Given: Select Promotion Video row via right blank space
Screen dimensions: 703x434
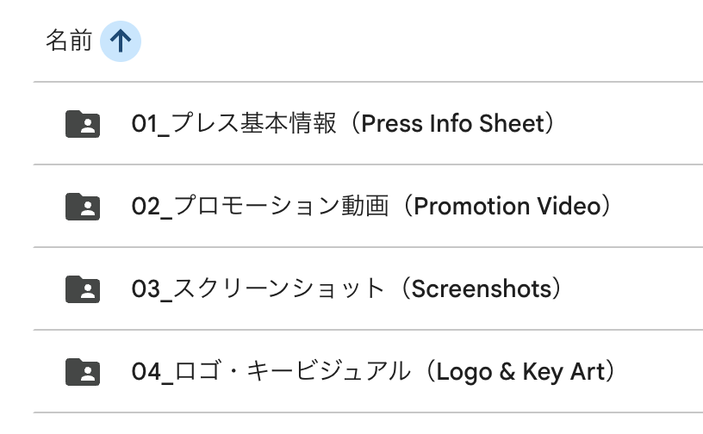Looking at the screenshot, I should [663, 207].
